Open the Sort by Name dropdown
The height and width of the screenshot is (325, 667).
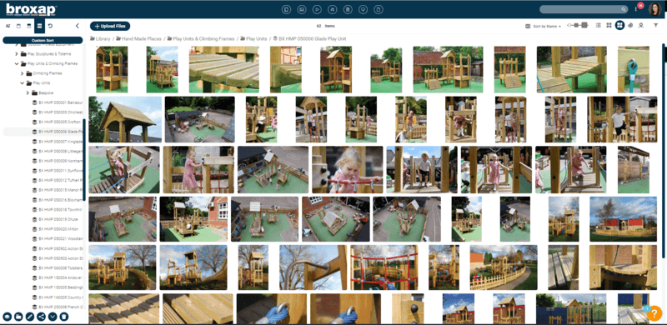pyautogui.click(x=547, y=26)
